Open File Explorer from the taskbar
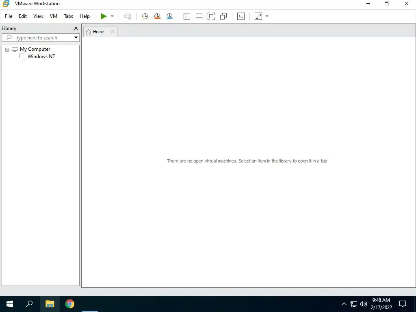The width and height of the screenshot is (416, 312). point(50,304)
